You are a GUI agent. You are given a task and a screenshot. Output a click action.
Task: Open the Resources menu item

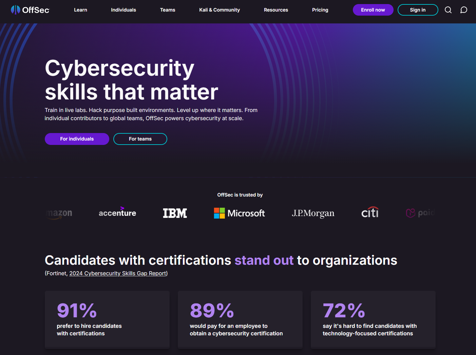pos(276,10)
